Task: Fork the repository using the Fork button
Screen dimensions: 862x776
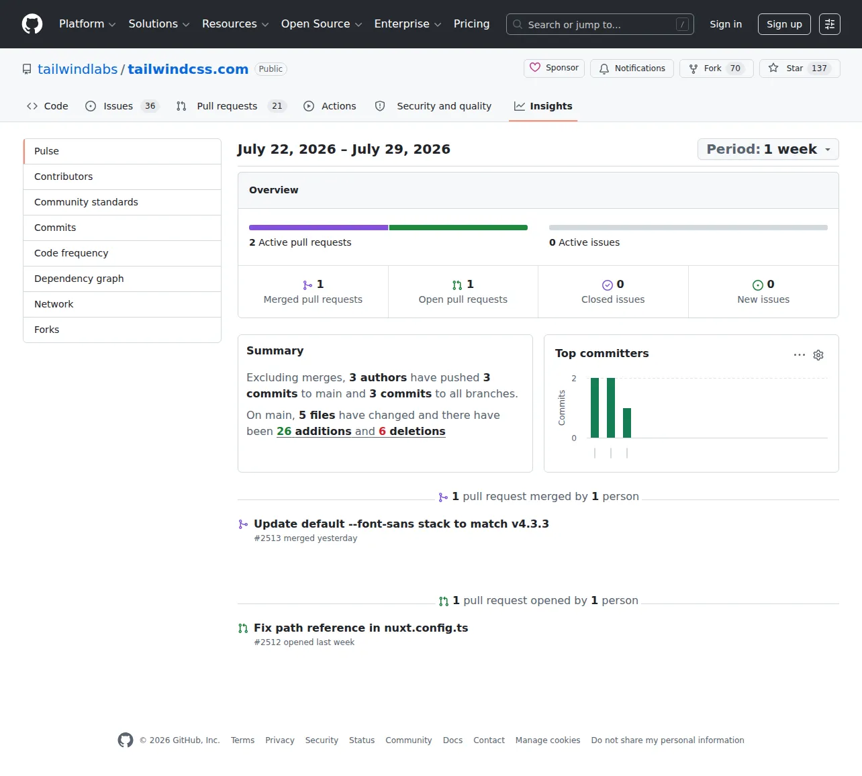Action: (716, 68)
